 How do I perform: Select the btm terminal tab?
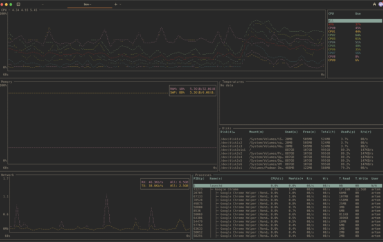[x=89, y=4]
